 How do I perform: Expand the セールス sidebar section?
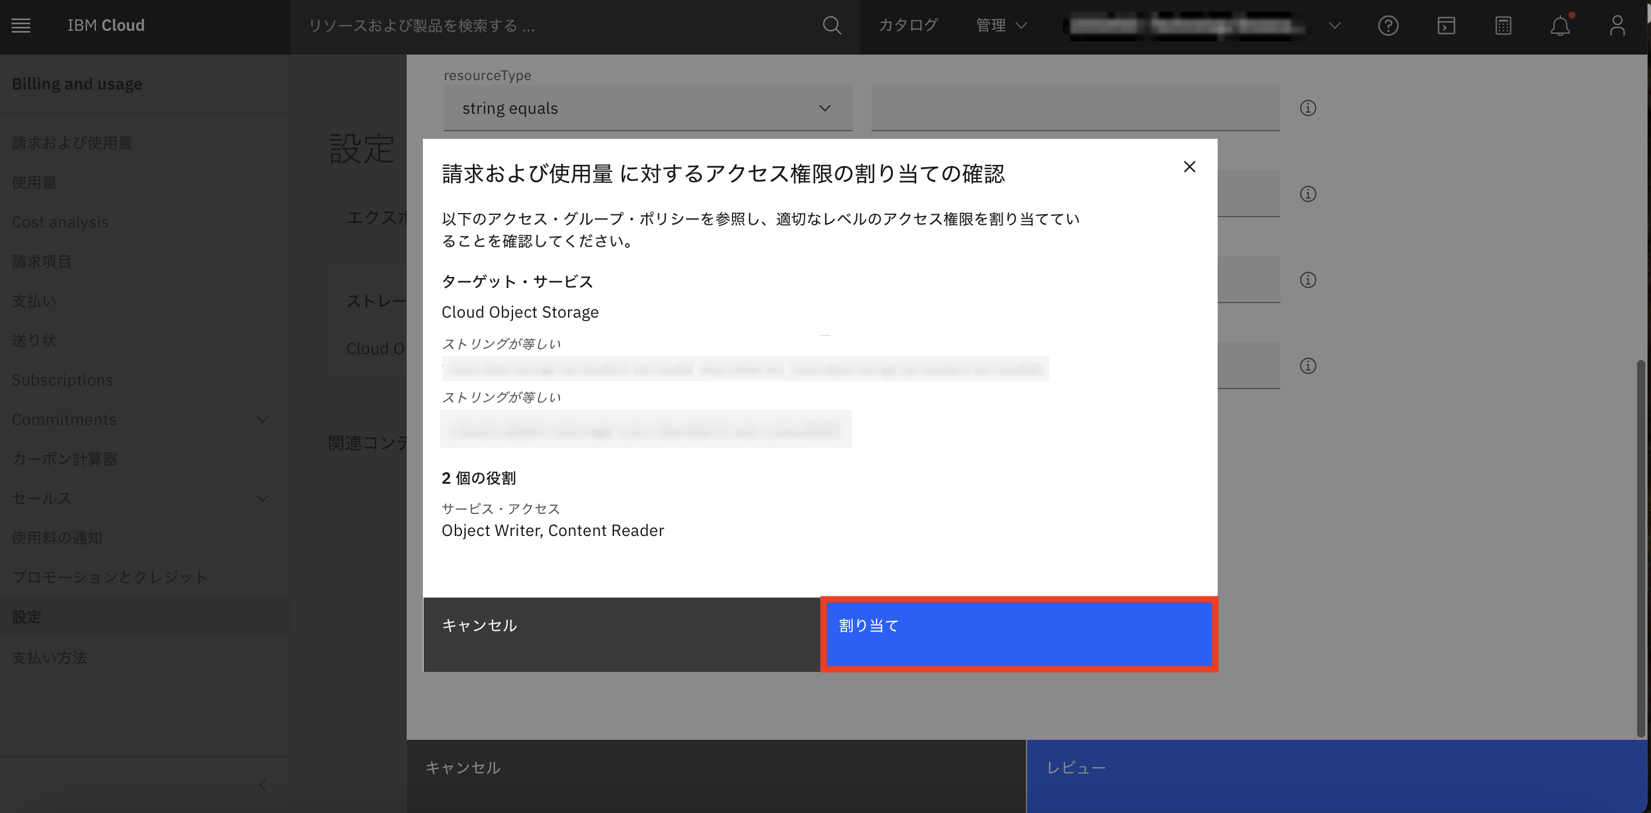tap(262, 498)
